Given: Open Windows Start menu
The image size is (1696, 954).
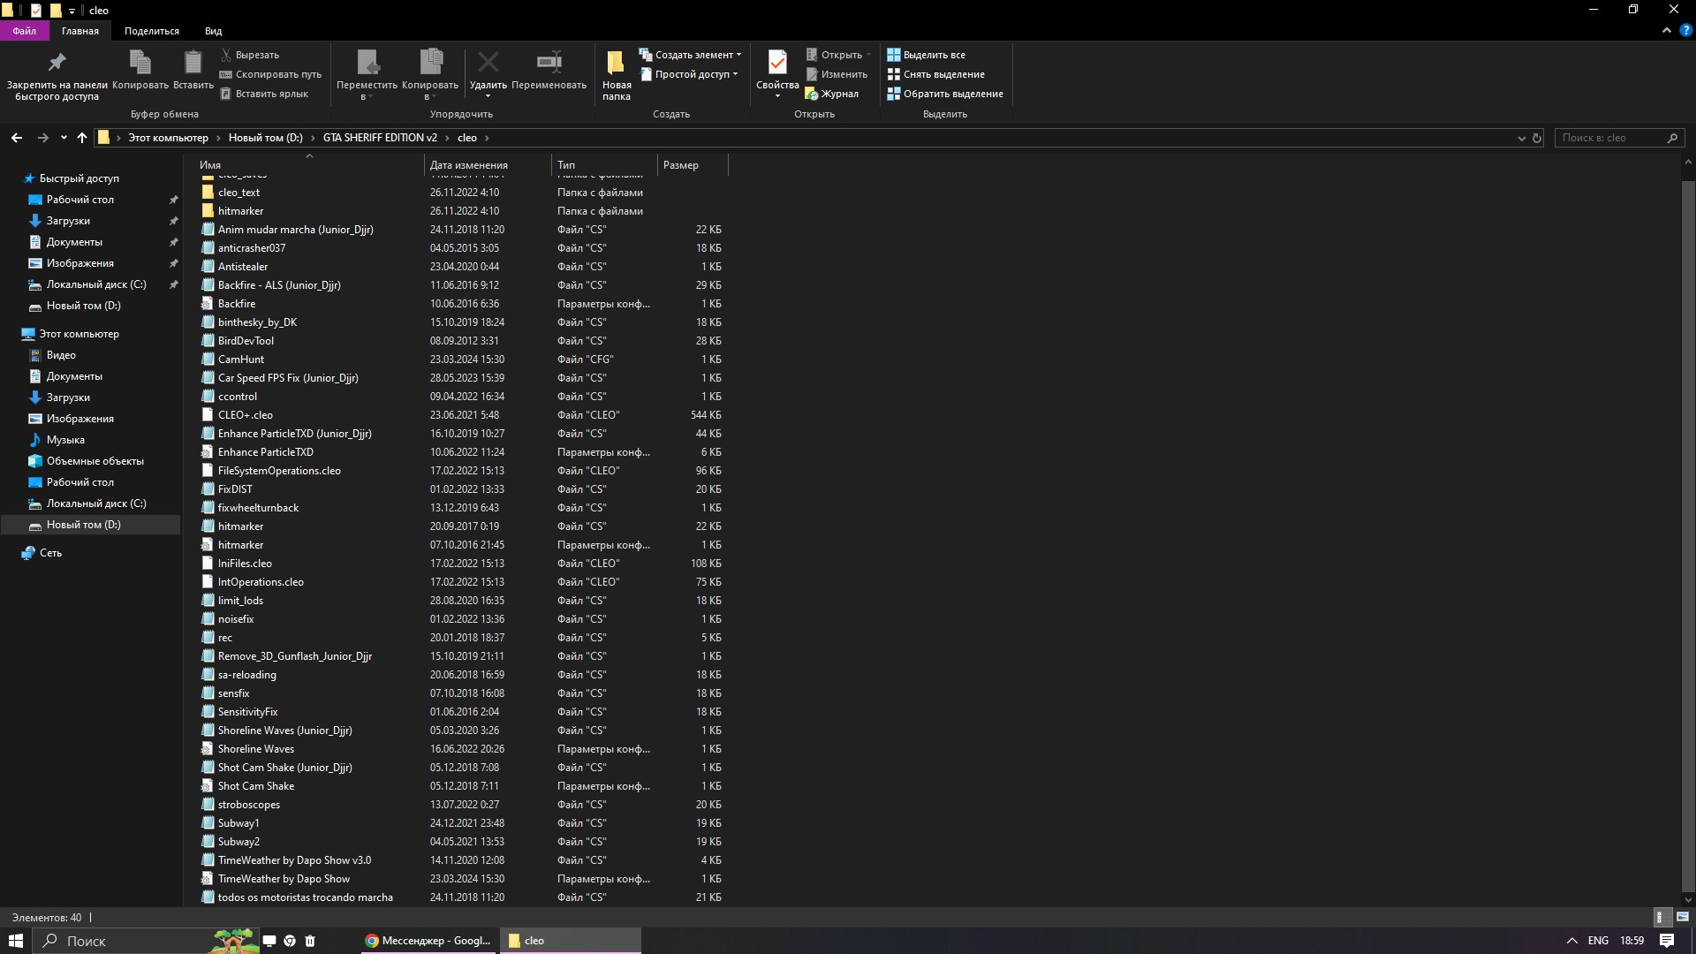Looking at the screenshot, I should pyautogui.click(x=15, y=941).
